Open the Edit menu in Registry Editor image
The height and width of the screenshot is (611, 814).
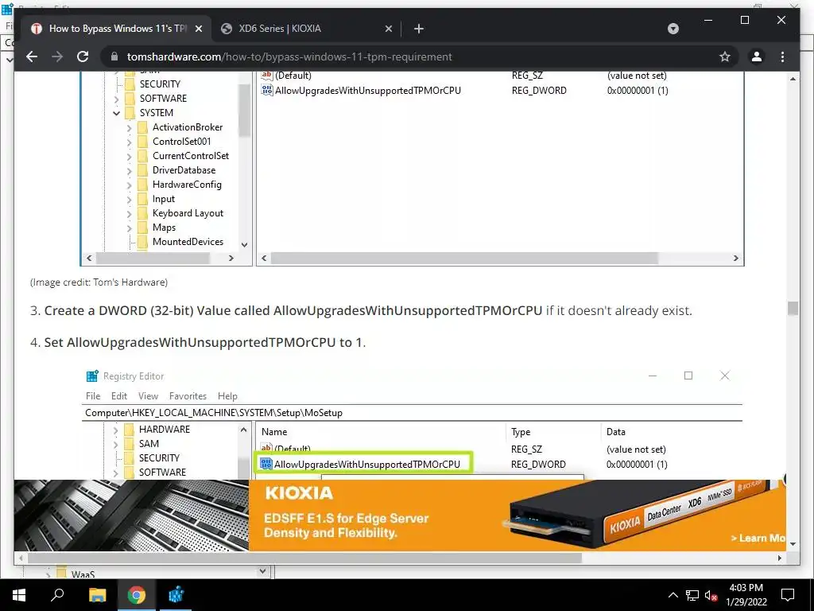pos(119,396)
